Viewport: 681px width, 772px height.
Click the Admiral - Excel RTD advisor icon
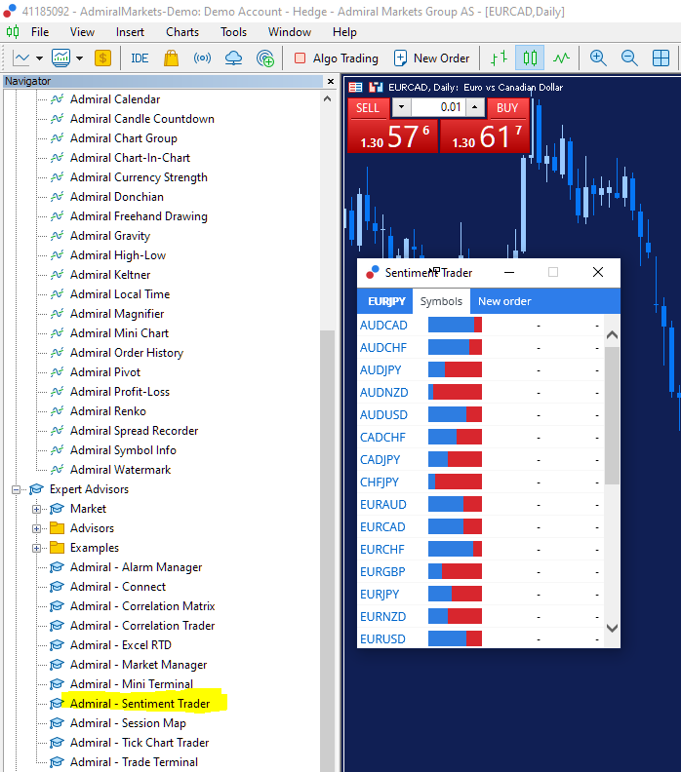[58, 645]
